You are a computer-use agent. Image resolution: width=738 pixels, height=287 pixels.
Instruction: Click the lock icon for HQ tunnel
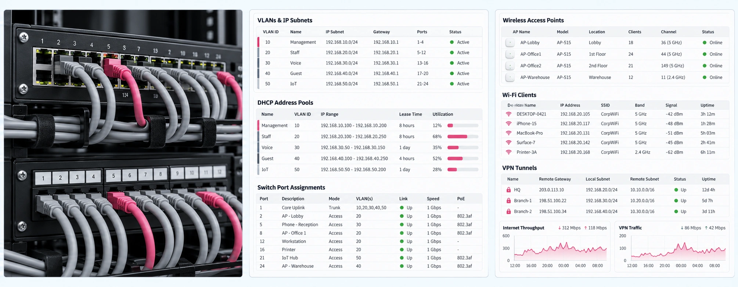tap(508, 190)
